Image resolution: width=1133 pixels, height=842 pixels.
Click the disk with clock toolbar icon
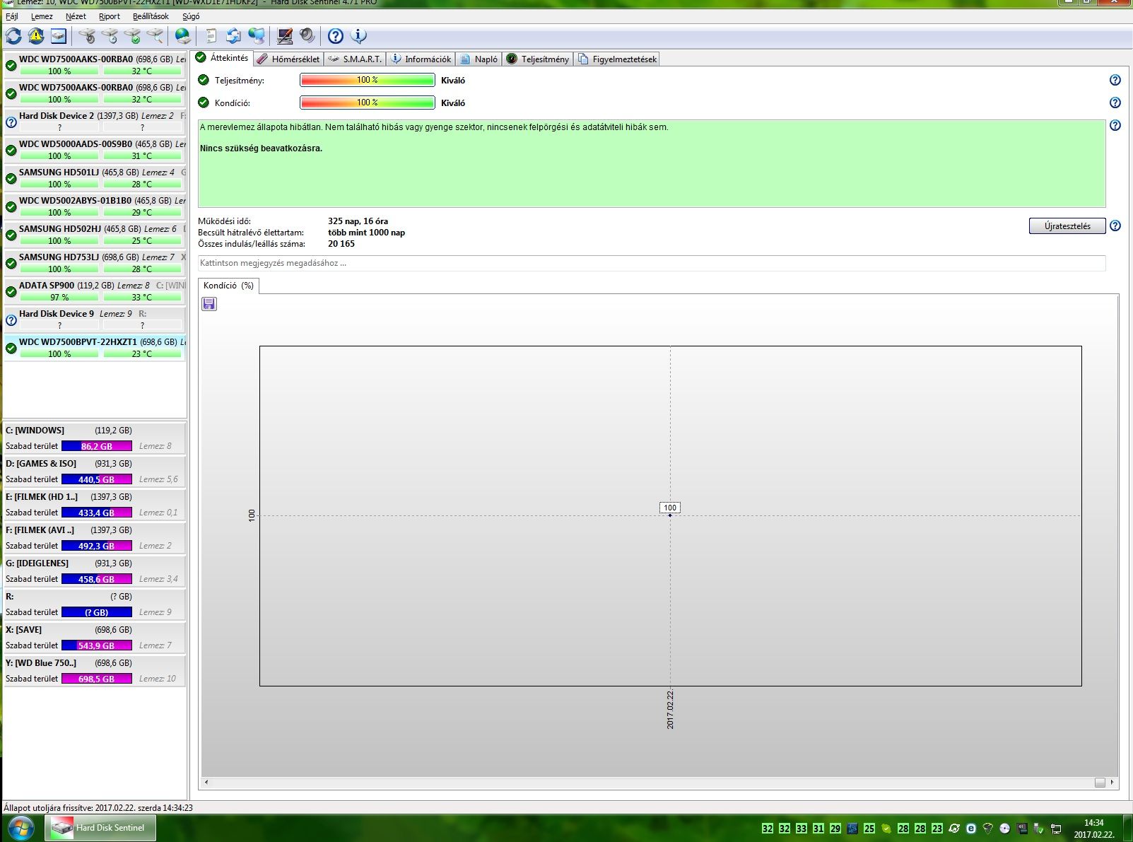pos(110,36)
